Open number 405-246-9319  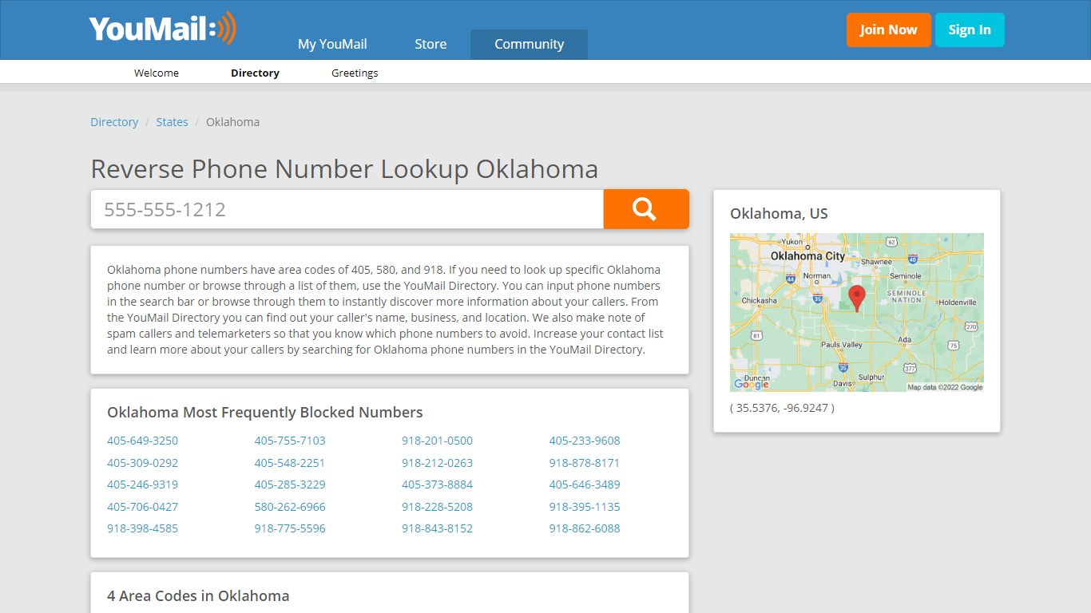[142, 484]
